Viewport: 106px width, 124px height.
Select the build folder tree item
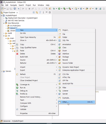[8, 33]
